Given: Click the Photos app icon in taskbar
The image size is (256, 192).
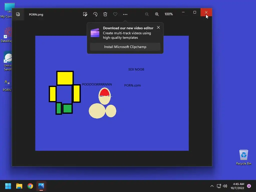Looking at the screenshot, I should pos(41,186).
